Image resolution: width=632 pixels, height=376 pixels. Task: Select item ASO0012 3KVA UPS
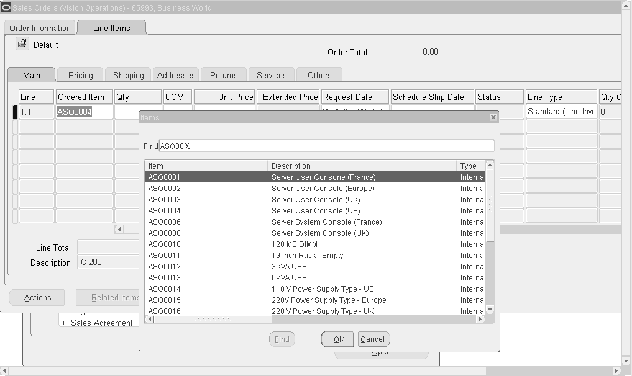click(x=315, y=267)
